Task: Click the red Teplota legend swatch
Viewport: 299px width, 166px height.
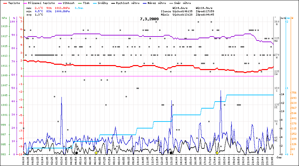Action: point(4,3)
